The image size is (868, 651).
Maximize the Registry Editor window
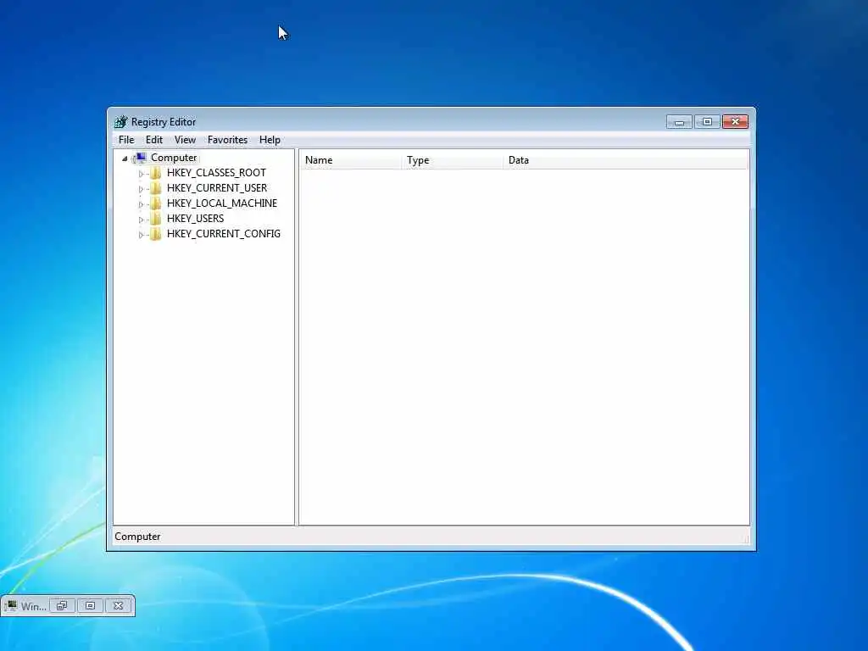(708, 122)
